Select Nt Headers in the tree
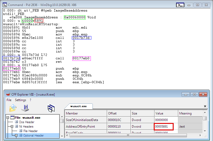The width and height of the screenshot is (213, 141). tap(26, 126)
